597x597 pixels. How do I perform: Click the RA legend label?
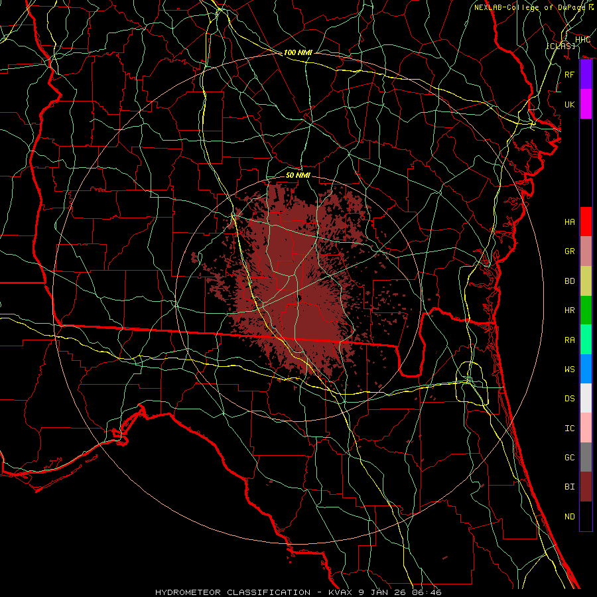[x=570, y=340]
